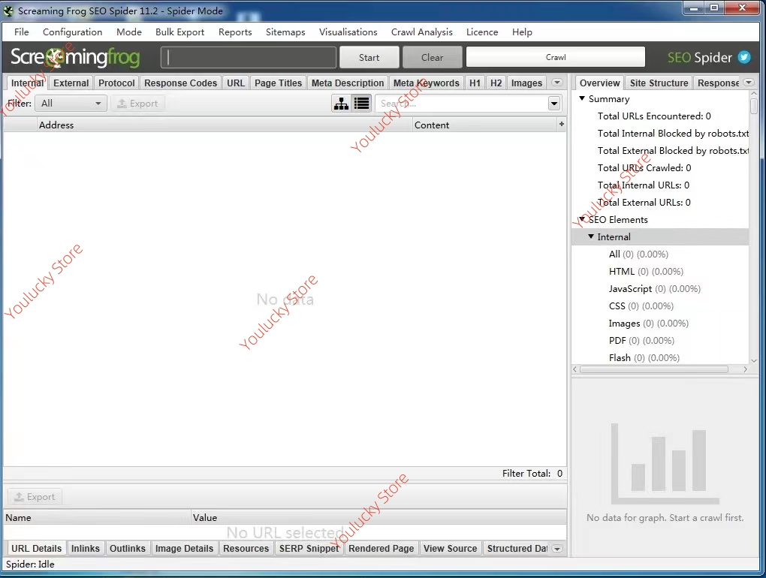Open the search options dropdown arrow
Viewport: 766px width, 578px height.
(554, 104)
